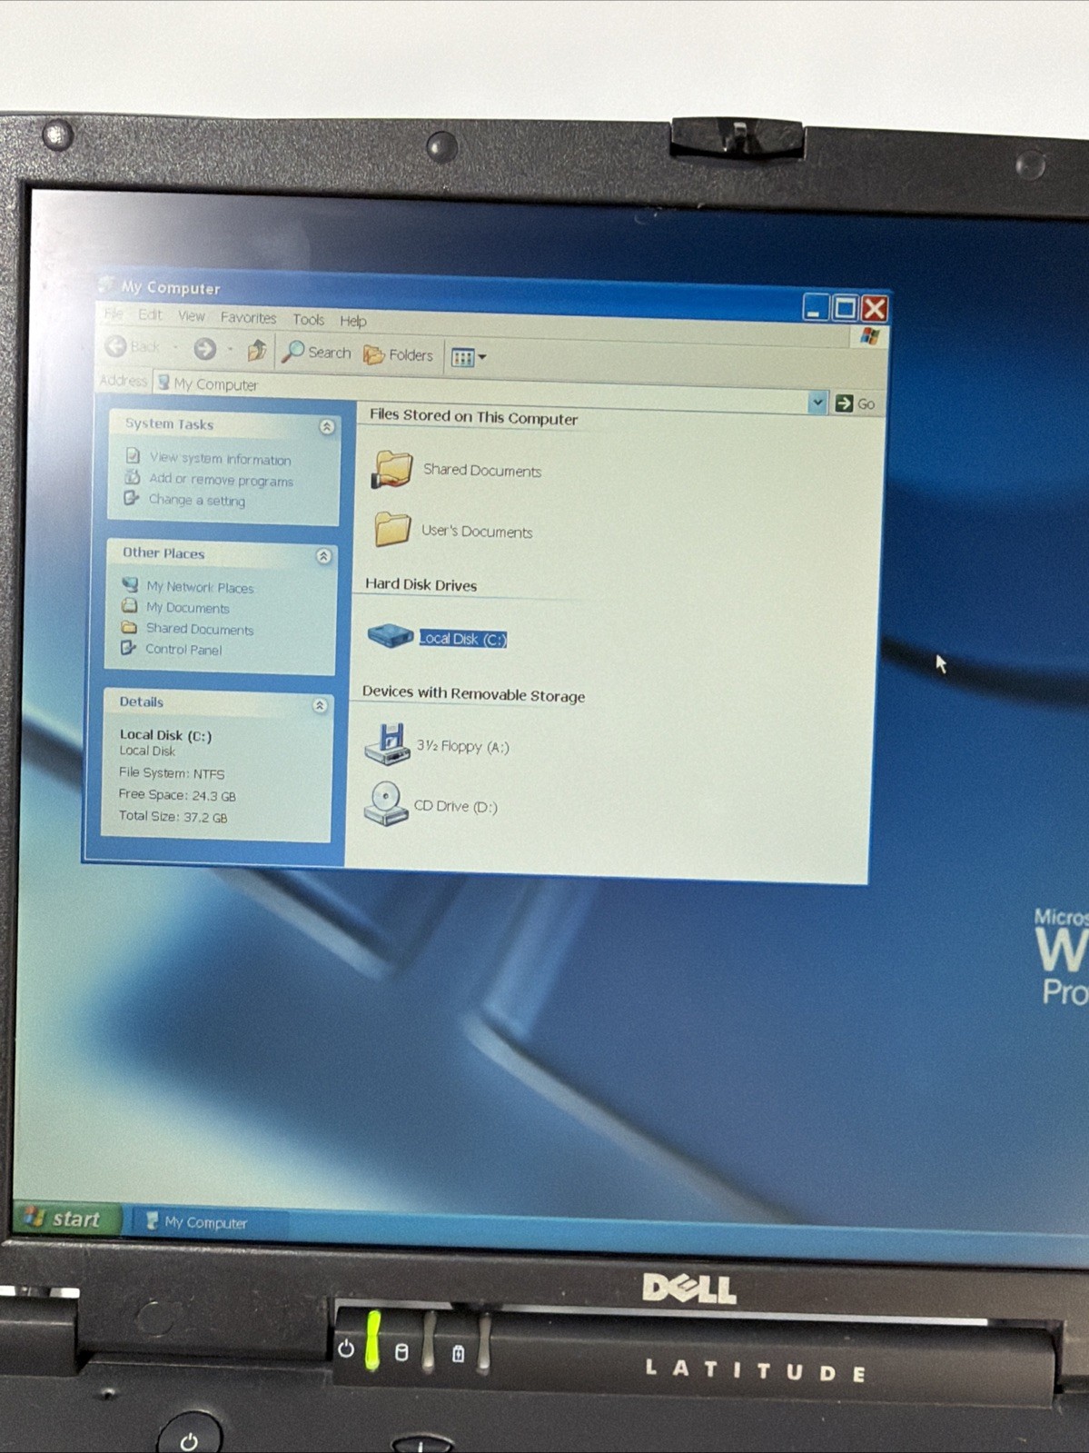Select the CD Drive (D:) icon

tap(386, 804)
